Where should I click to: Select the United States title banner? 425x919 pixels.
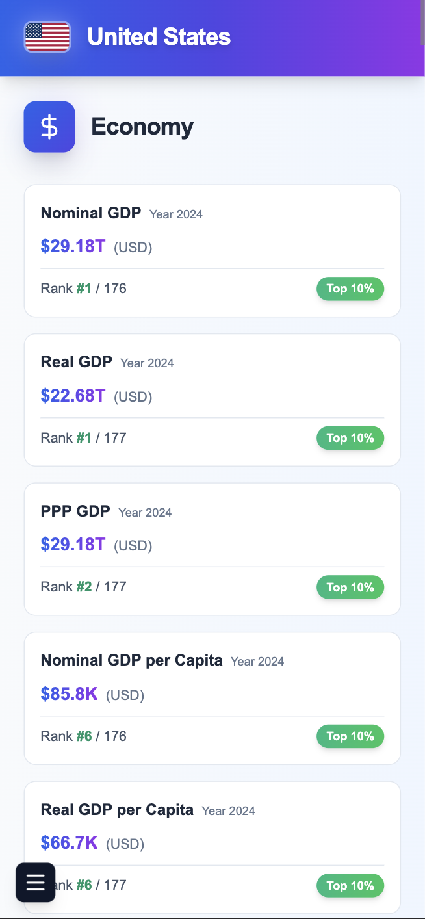coord(158,37)
